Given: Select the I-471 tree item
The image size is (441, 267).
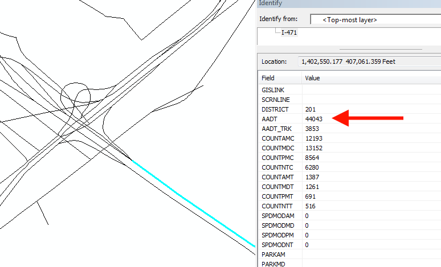Looking at the screenshot, I should coord(289,32).
